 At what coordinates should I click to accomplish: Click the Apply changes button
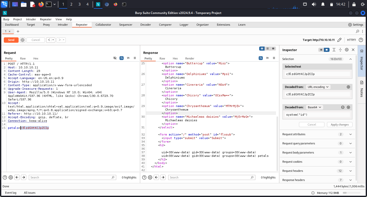pos(339,125)
